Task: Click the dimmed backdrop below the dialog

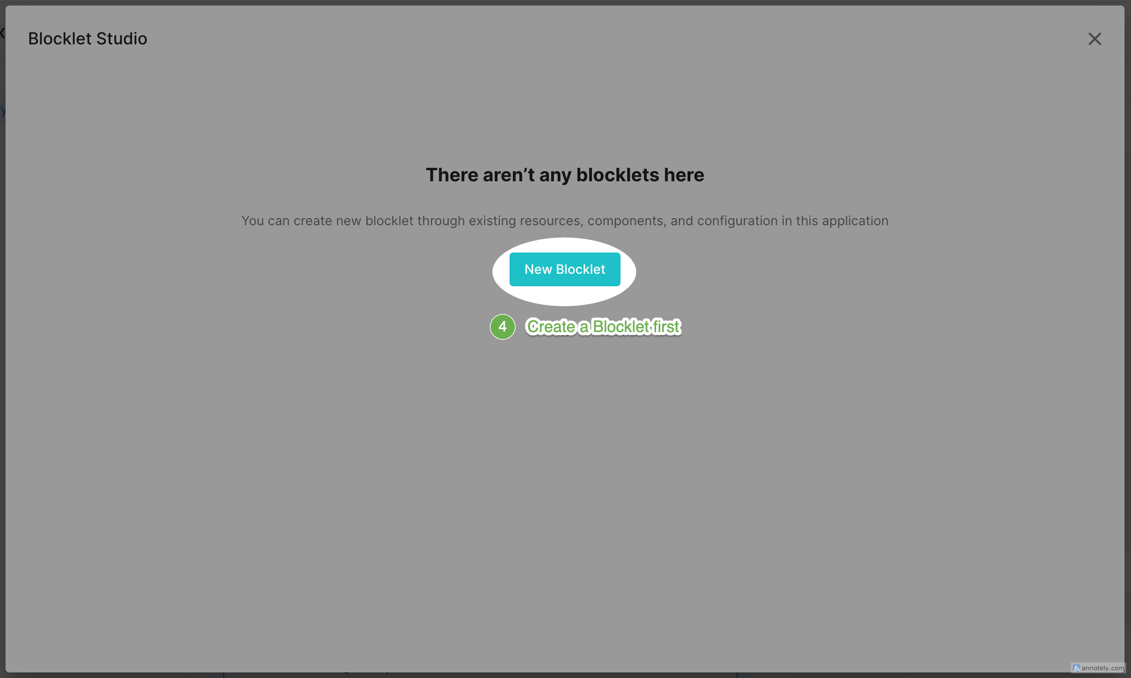Action: tap(565, 675)
